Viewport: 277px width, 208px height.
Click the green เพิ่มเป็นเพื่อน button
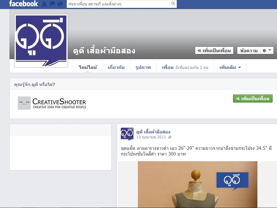253,99
